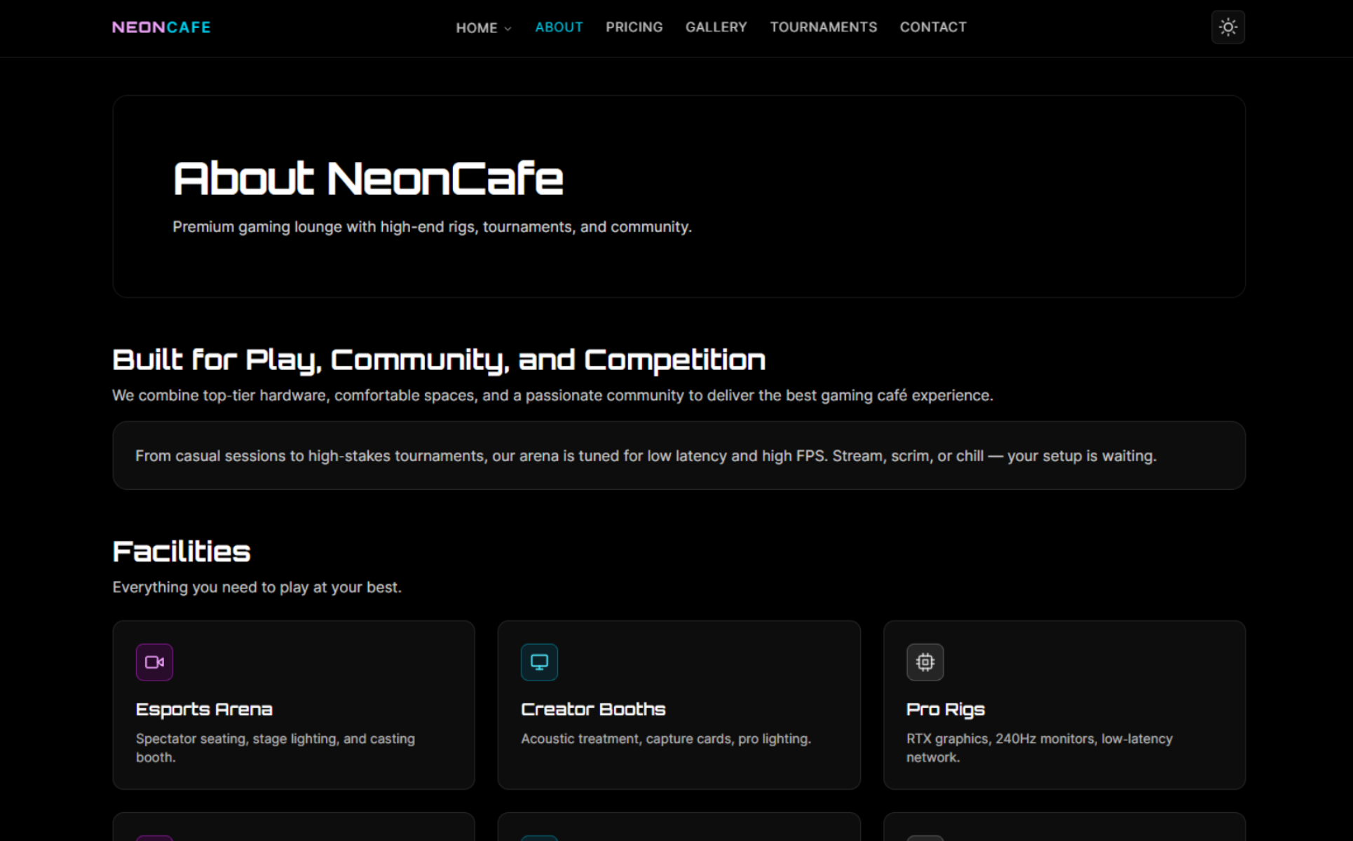
Task: Open the HOME navigation menu
Action: click(477, 28)
